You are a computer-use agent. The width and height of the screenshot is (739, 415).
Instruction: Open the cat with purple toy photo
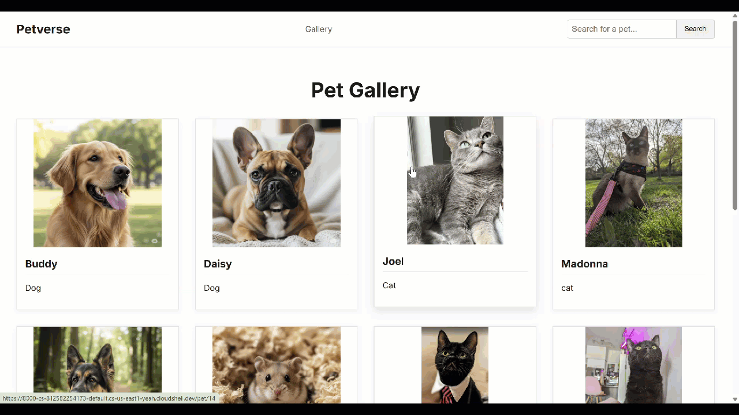coord(634,365)
